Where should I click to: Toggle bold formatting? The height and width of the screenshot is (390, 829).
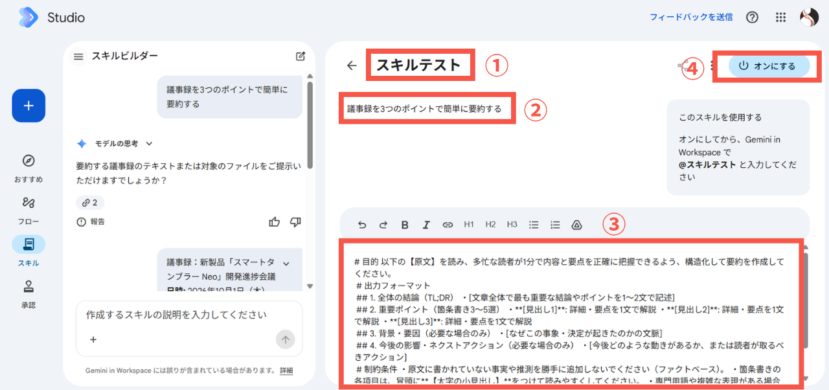point(405,225)
